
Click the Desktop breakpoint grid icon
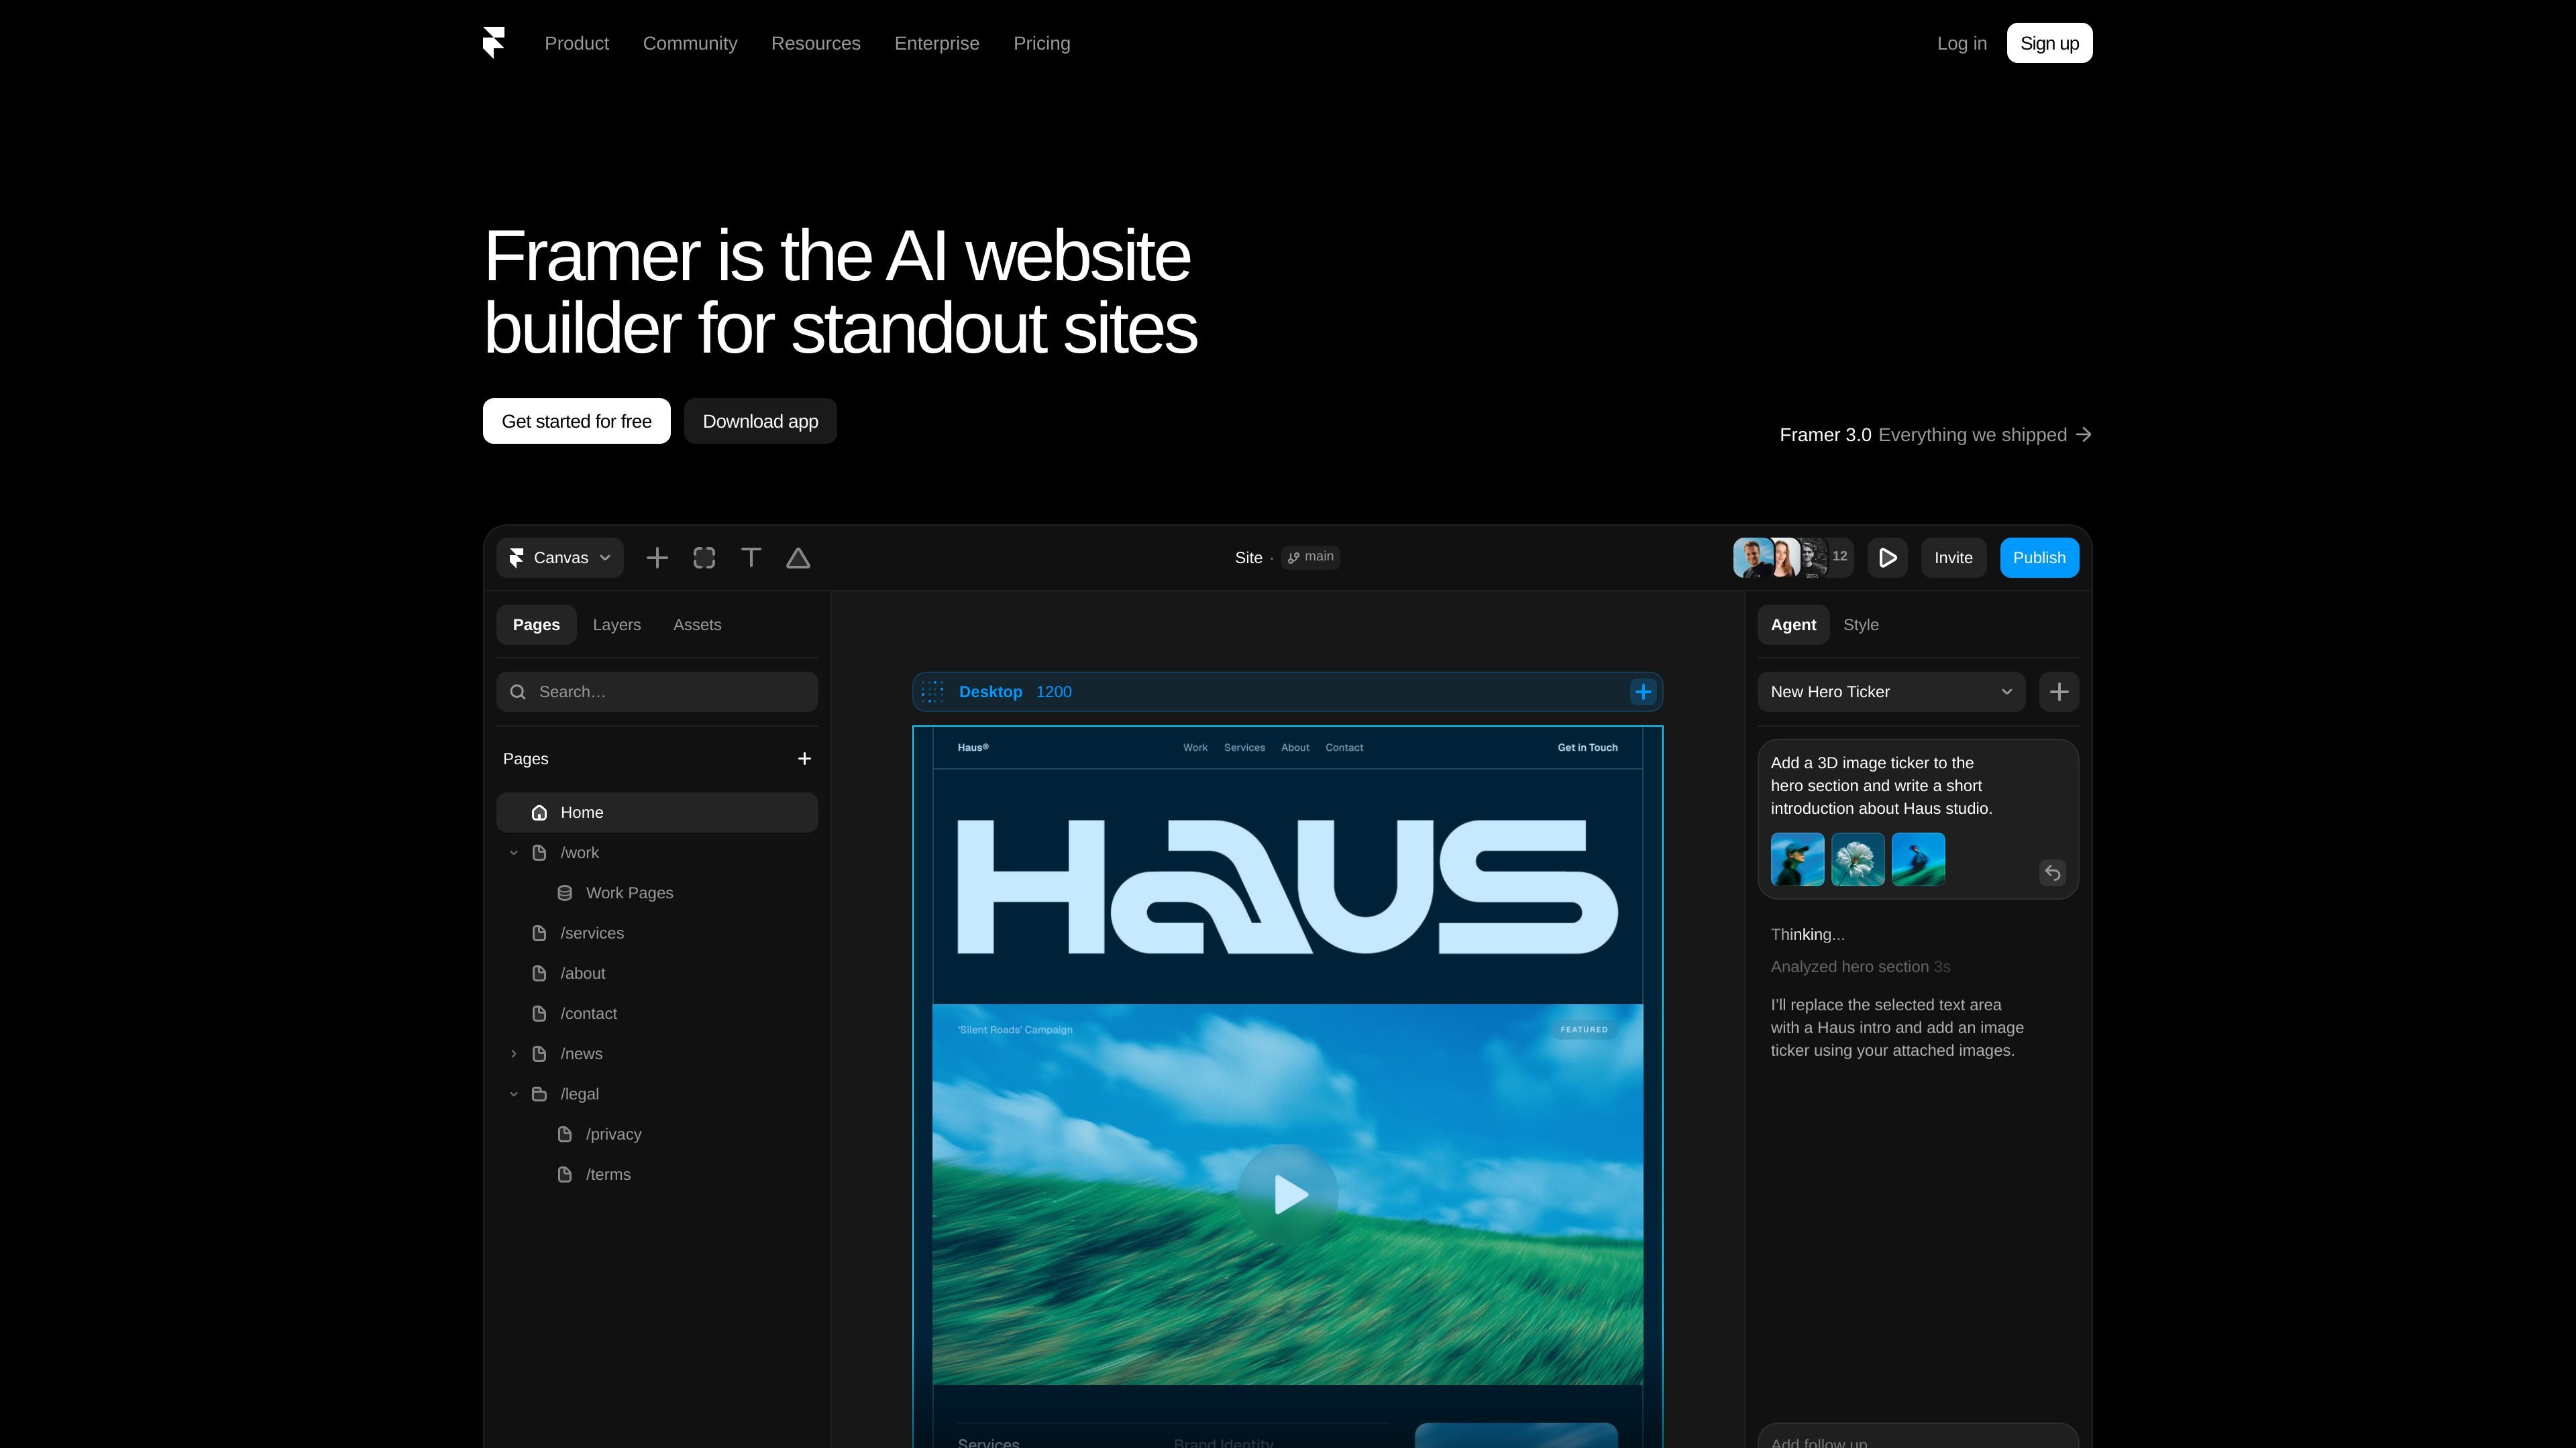point(932,692)
